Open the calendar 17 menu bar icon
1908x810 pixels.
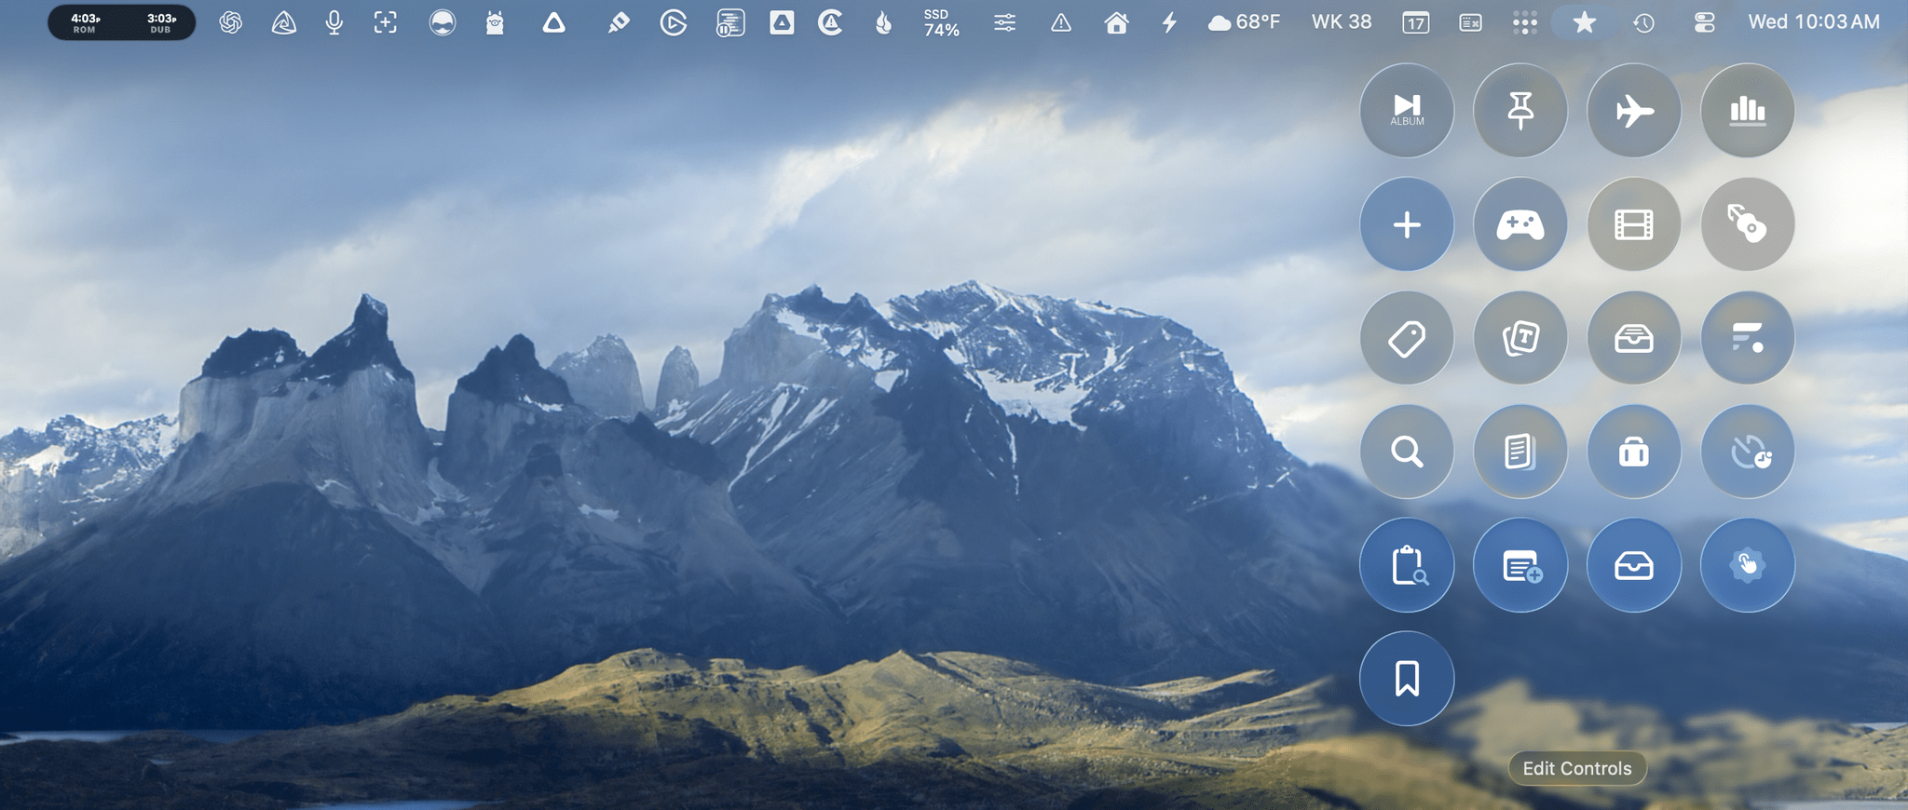coord(1415,22)
